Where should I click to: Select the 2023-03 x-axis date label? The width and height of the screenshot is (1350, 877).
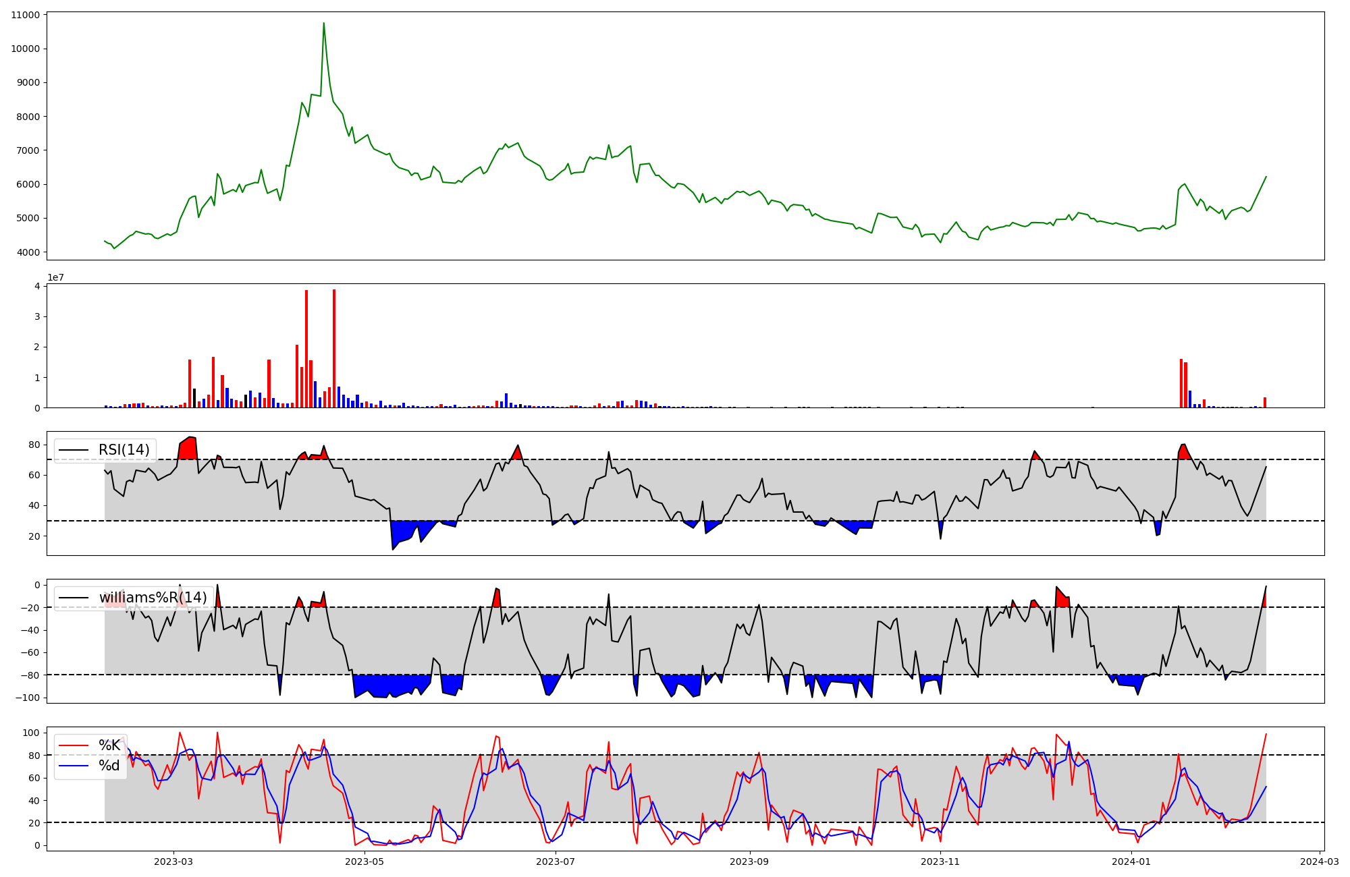click(x=173, y=861)
